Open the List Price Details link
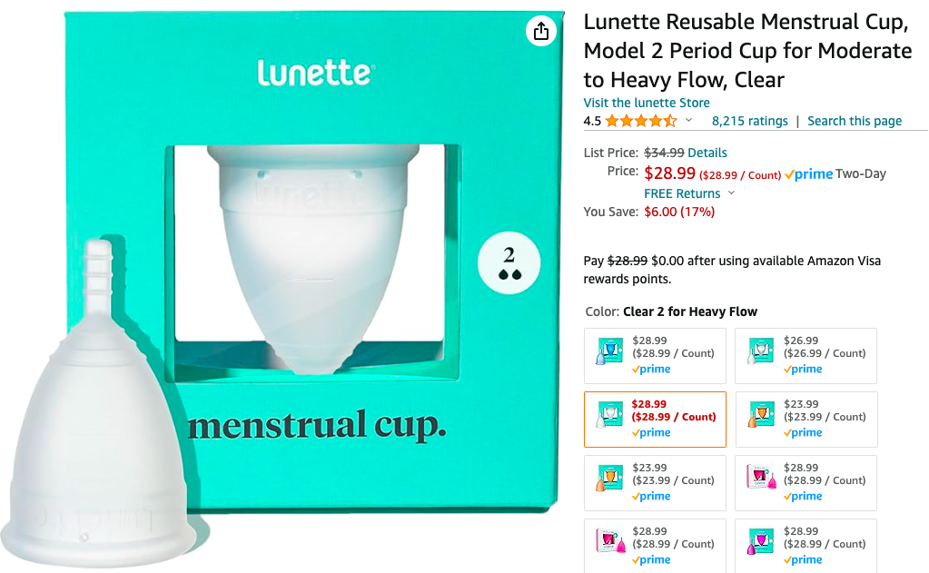 coord(707,153)
